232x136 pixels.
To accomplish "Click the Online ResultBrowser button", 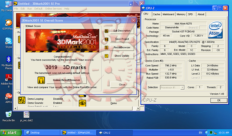I will 67,80.
